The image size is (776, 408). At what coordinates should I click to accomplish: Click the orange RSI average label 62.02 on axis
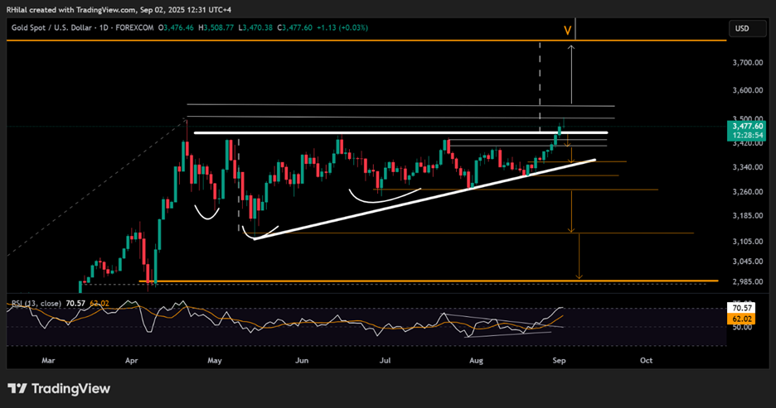point(740,319)
